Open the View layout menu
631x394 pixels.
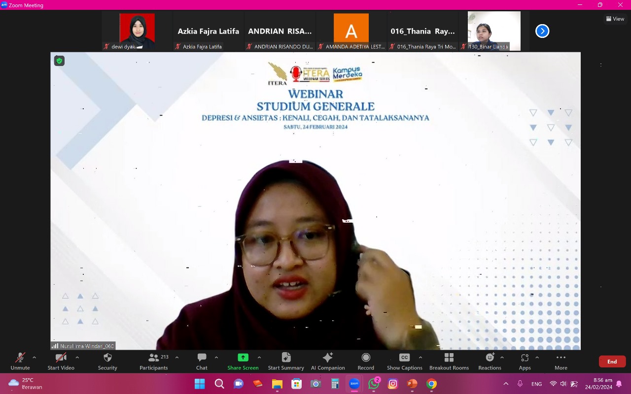tap(615, 19)
